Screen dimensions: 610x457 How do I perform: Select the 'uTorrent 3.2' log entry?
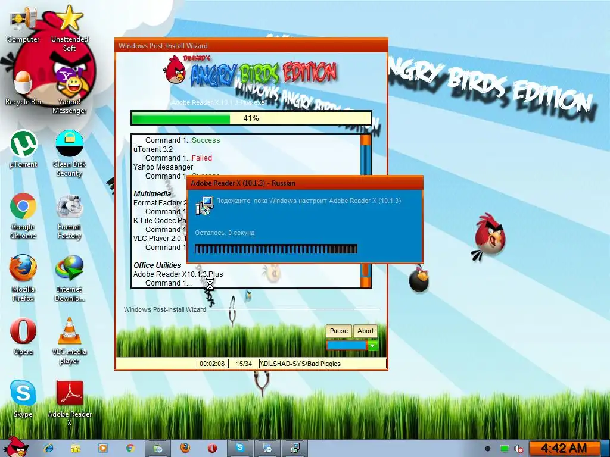[153, 149]
